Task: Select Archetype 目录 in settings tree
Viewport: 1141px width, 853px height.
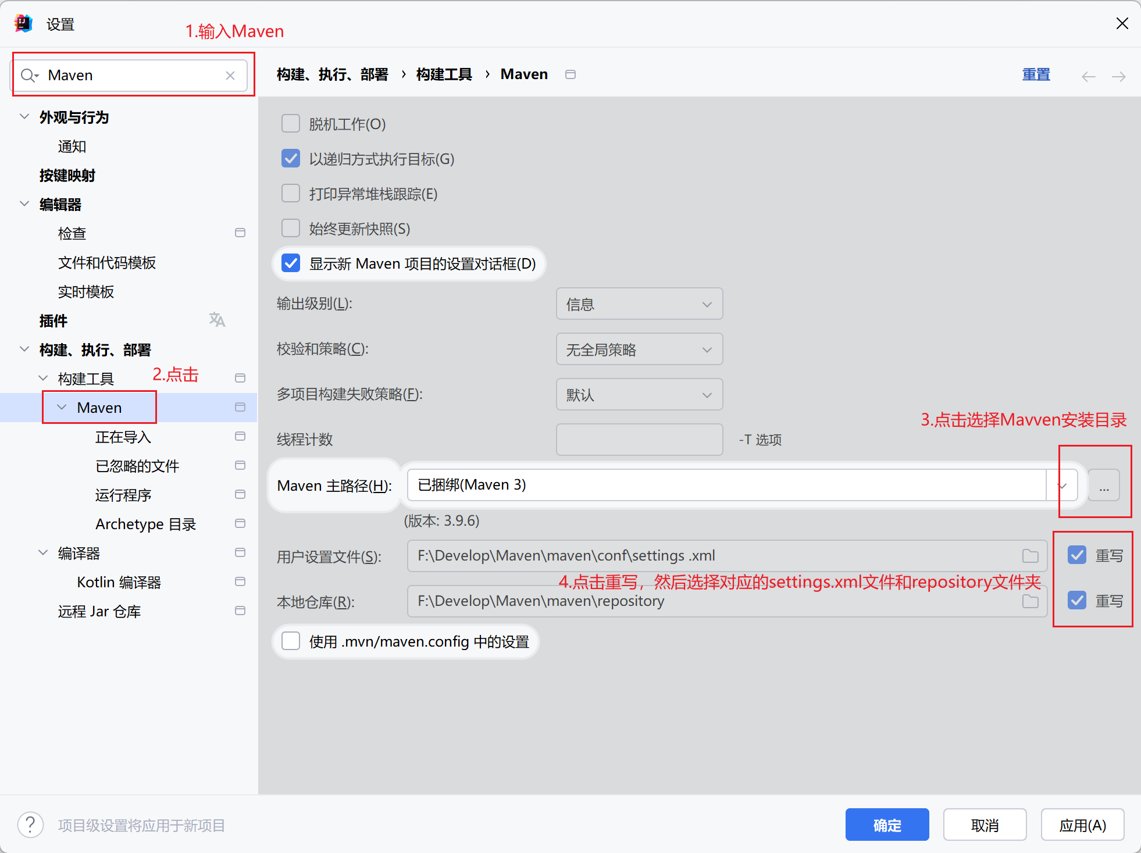Action: pyautogui.click(x=145, y=524)
